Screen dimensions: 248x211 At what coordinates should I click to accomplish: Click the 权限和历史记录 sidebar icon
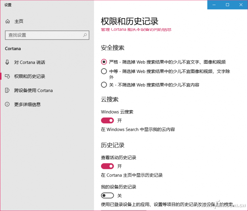pyautogui.click(x=8, y=76)
